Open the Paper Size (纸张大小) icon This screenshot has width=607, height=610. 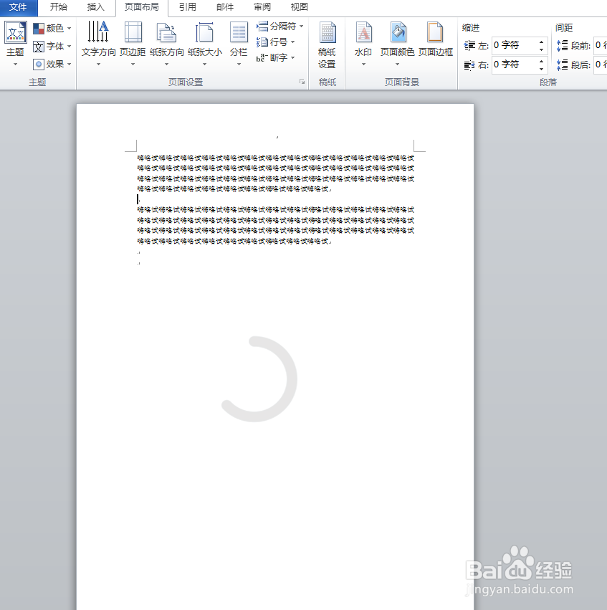204,32
